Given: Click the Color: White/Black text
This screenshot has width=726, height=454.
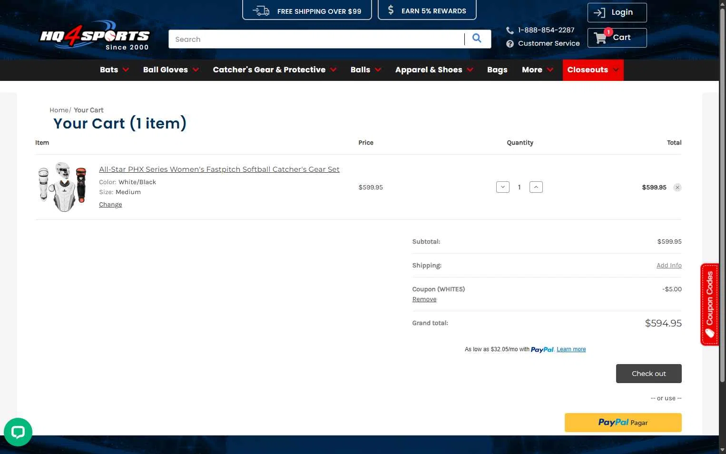Looking at the screenshot, I should [x=128, y=182].
